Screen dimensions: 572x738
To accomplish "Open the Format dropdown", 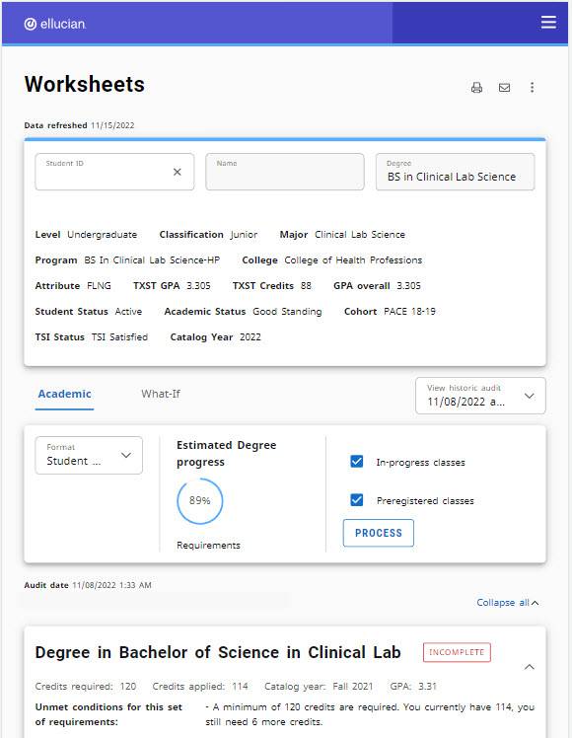I will pyautogui.click(x=89, y=455).
